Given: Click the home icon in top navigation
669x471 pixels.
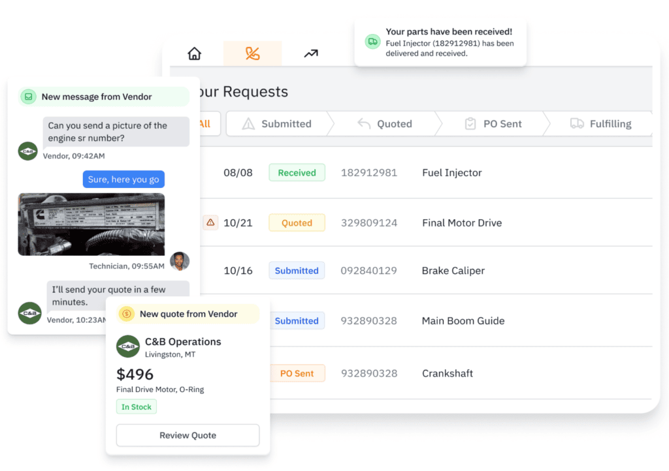Looking at the screenshot, I should [195, 53].
